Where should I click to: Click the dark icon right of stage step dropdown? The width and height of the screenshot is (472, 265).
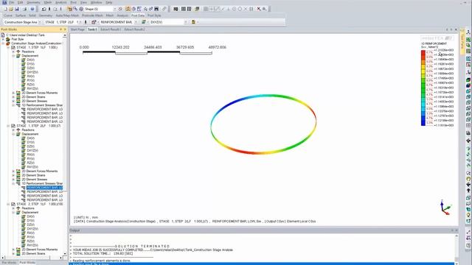(x=86, y=22)
